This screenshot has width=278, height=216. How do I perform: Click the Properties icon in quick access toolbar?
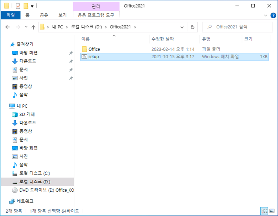point(18,6)
